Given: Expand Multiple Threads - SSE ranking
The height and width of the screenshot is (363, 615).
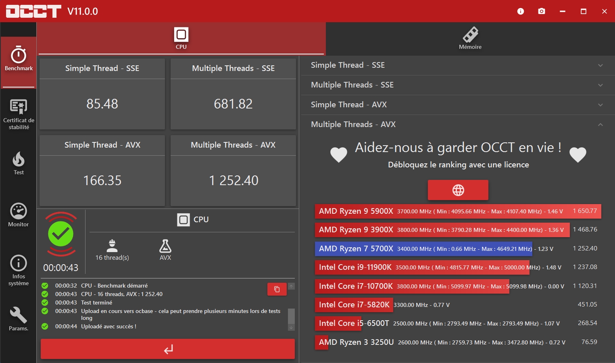Looking at the screenshot, I should pyautogui.click(x=457, y=85).
